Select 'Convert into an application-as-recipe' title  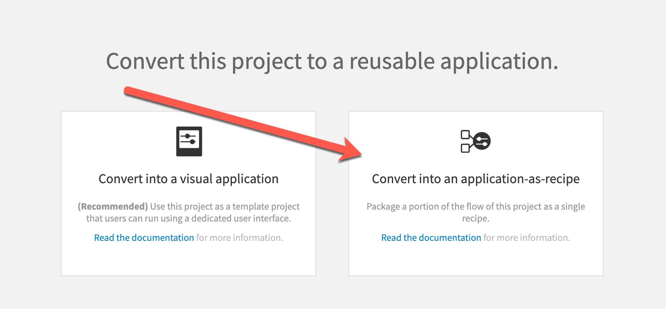(x=476, y=179)
